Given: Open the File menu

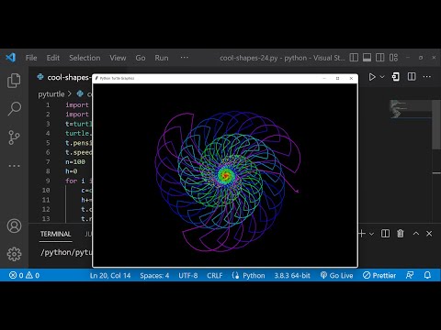Looking at the screenshot, I should 31,58.
